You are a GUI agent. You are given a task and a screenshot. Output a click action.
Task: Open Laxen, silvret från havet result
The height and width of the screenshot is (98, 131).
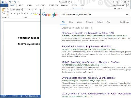pos(96,94)
